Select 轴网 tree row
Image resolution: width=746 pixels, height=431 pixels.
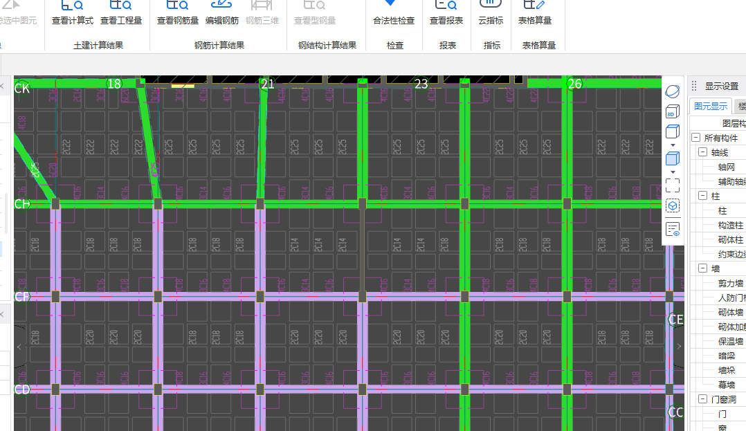click(x=727, y=167)
